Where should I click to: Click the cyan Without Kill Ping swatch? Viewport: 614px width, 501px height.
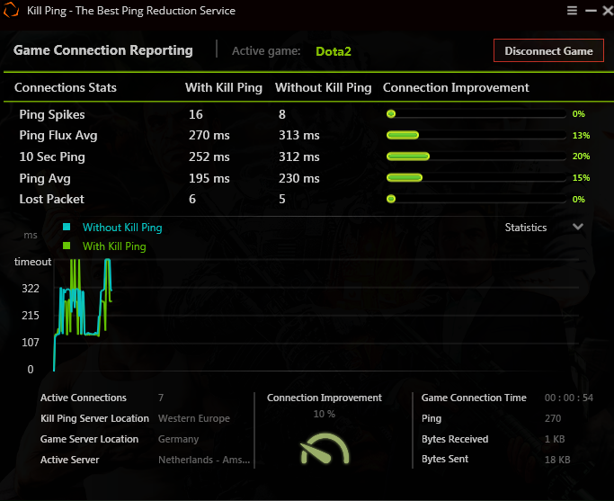(x=67, y=227)
